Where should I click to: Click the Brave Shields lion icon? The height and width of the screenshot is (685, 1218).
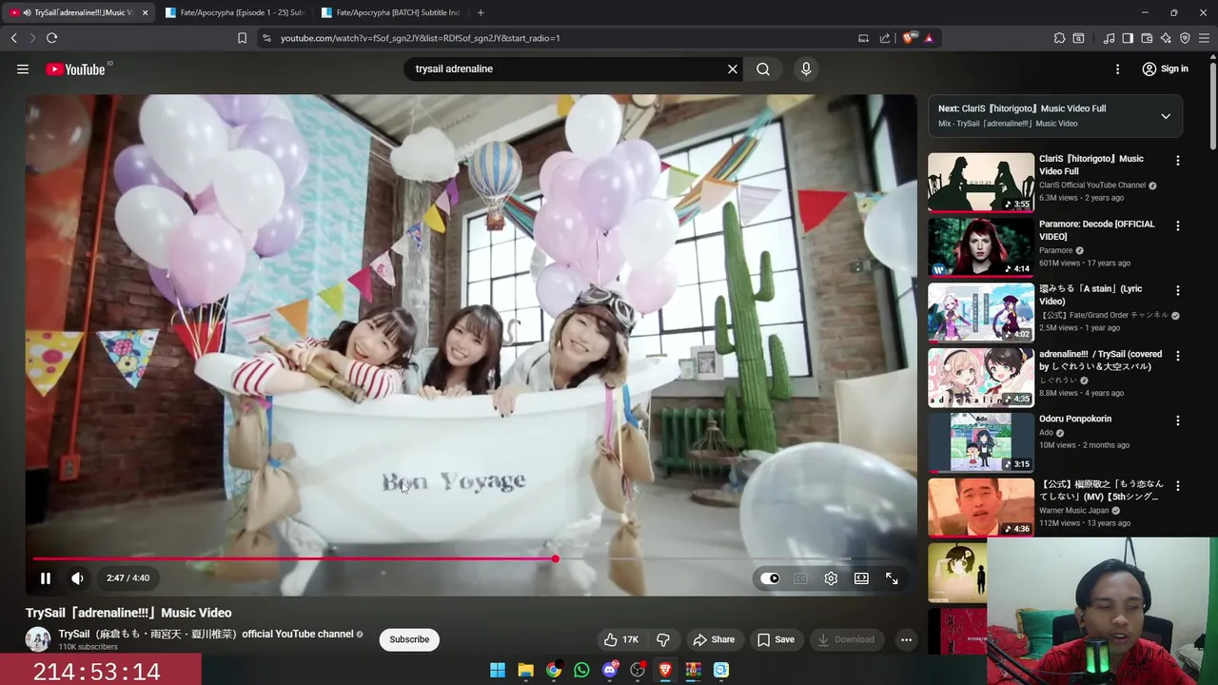pyautogui.click(x=909, y=38)
